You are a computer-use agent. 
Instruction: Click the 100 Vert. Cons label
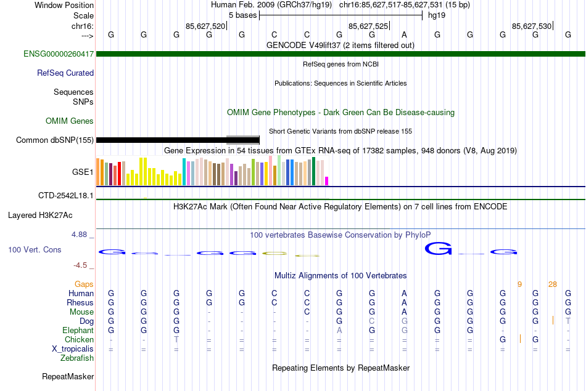[x=35, y=249]
